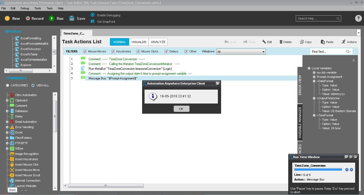Viewport: 364px width, 195px height.
Task: Switch to the TimeZone_C... tab
Action: (x=77, y=33)
